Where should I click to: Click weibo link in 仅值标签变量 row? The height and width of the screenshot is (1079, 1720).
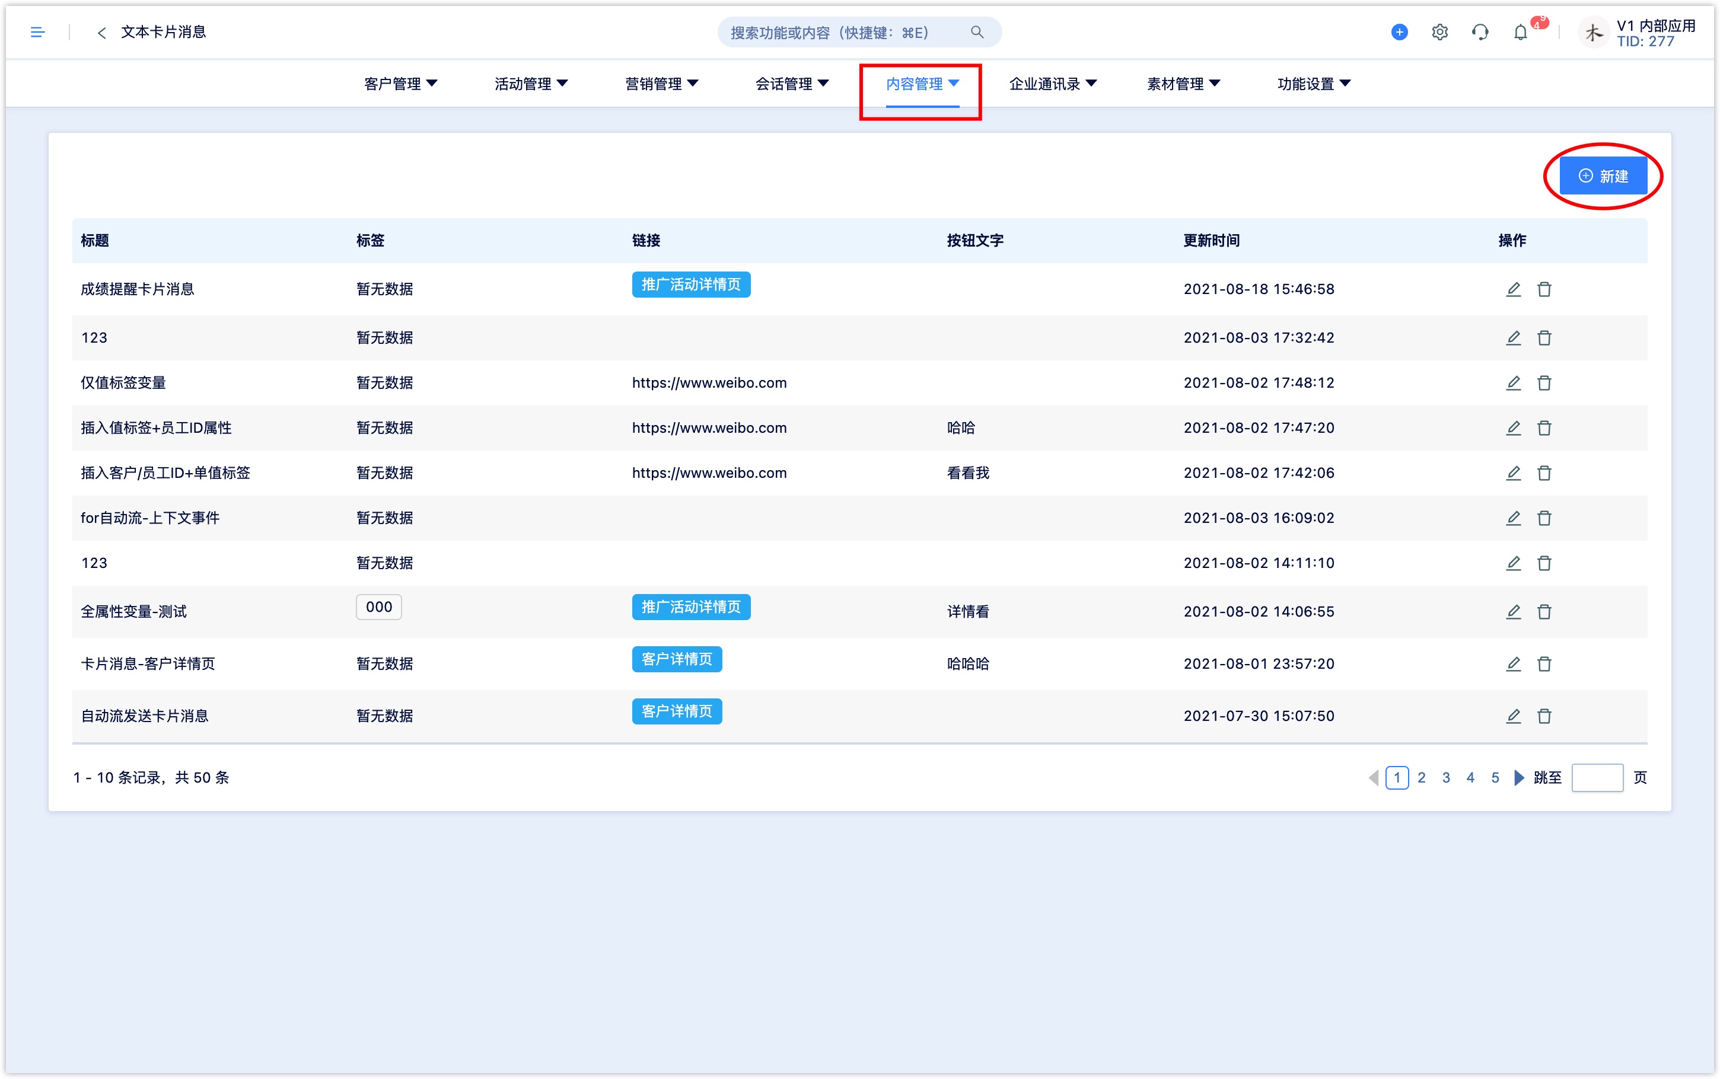tap(709, 382)
